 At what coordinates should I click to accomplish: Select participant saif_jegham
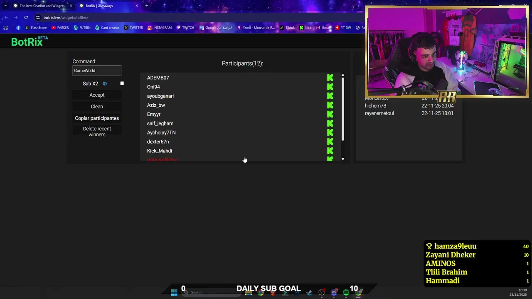160,123
